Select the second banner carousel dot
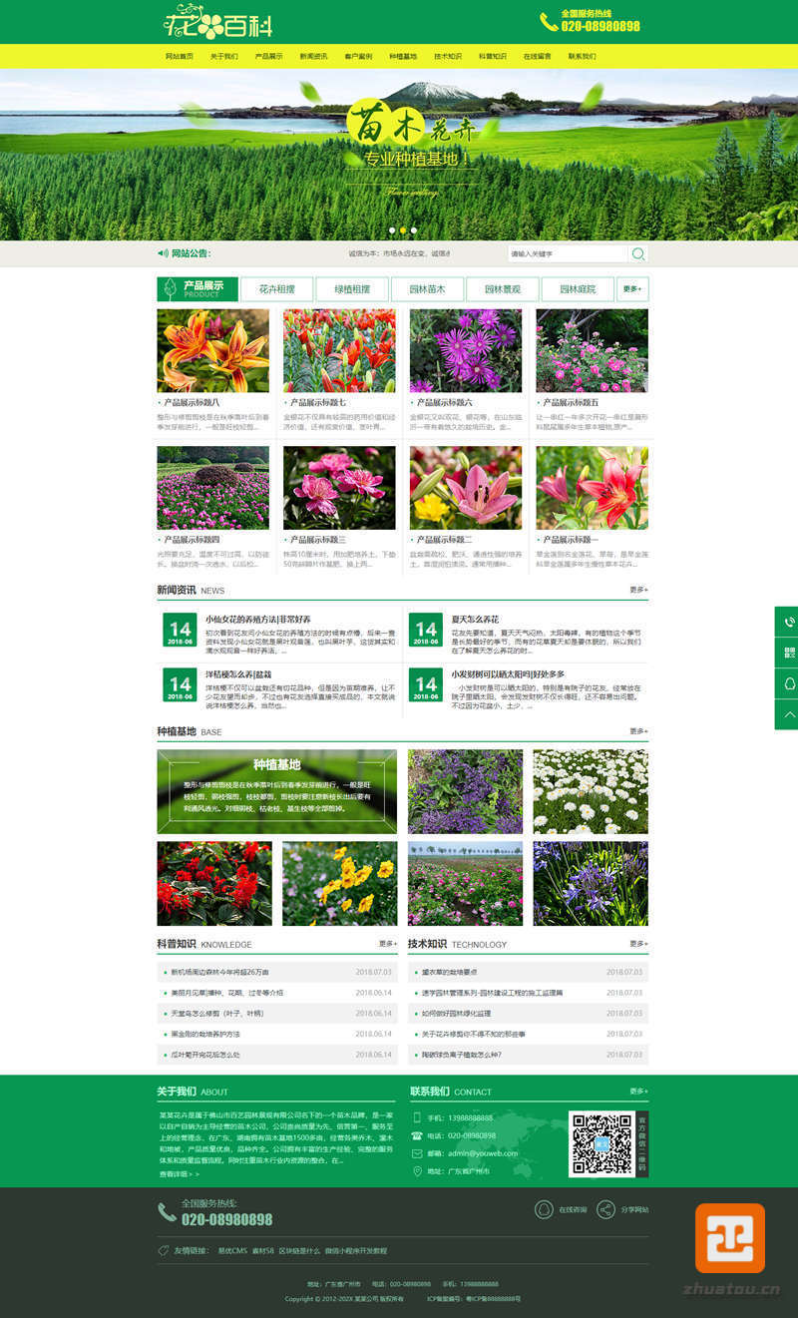The height and width of the screenshot is (1318, 798). 403,229
